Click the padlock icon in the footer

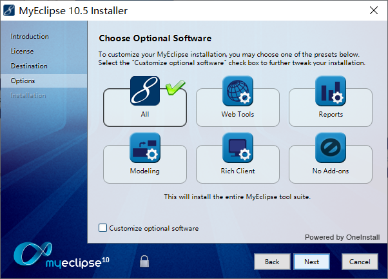144,261
